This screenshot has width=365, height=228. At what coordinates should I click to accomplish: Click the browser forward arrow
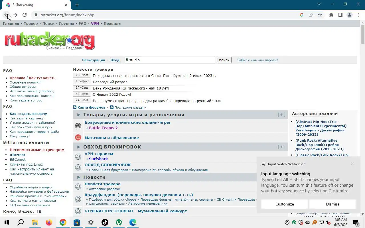point(15,15)
